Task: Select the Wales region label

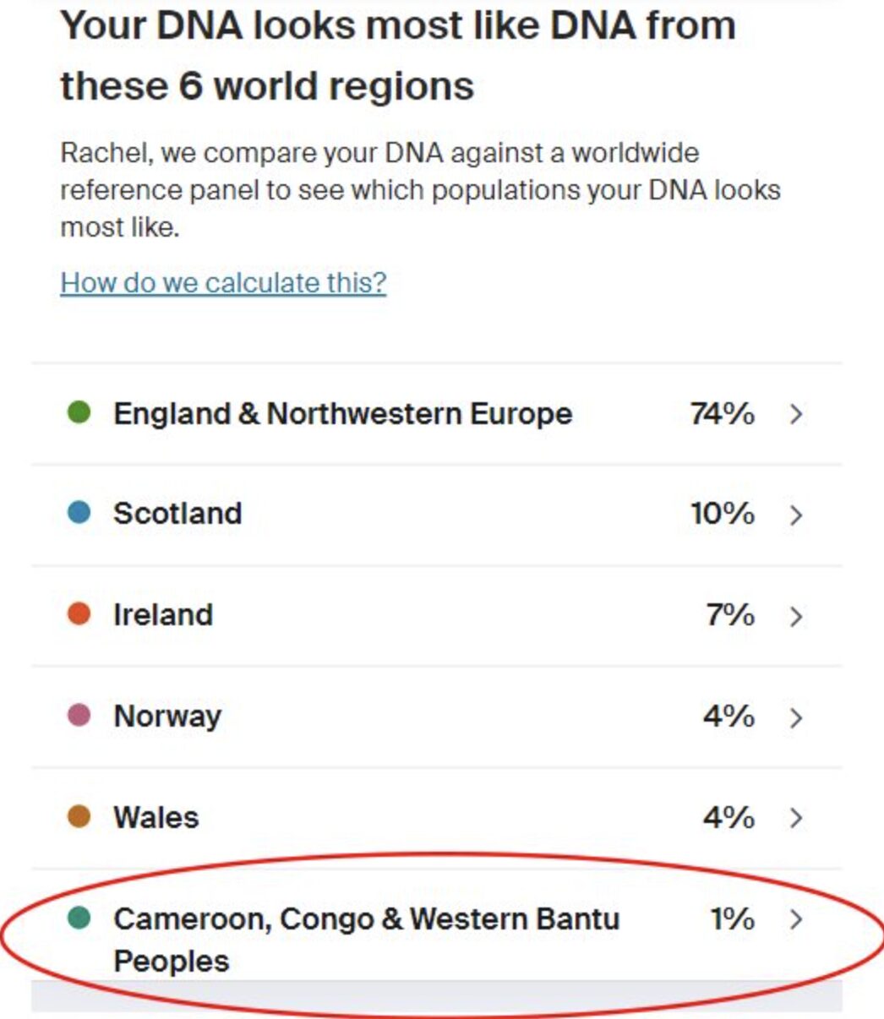Action: (x=156, y=818)
